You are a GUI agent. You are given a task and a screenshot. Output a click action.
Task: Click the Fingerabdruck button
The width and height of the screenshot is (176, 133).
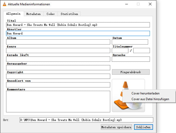[131, 72]
